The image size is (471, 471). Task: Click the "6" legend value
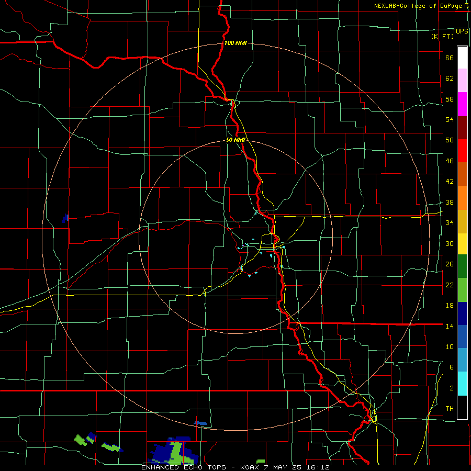pyautogui.click(x=452, y=367)
